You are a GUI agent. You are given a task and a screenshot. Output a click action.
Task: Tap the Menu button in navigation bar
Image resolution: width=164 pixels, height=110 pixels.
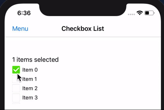coord(20,29)
